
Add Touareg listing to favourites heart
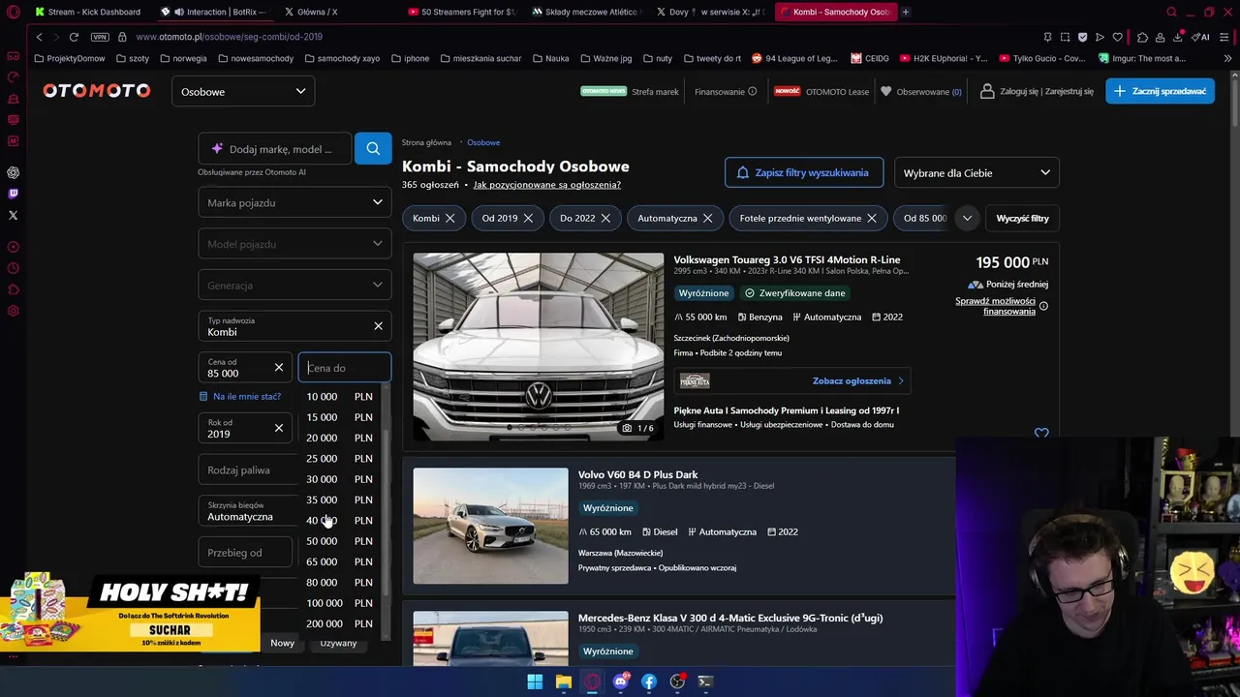point(1041,434)
